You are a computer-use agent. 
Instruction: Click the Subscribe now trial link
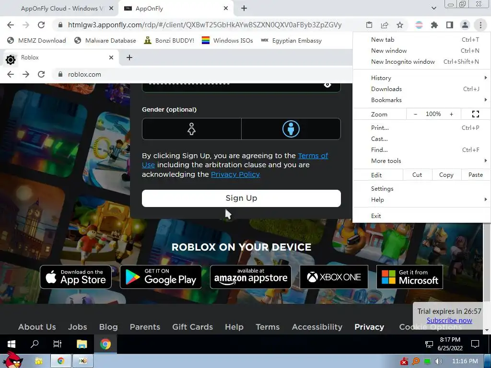[449, 321]
